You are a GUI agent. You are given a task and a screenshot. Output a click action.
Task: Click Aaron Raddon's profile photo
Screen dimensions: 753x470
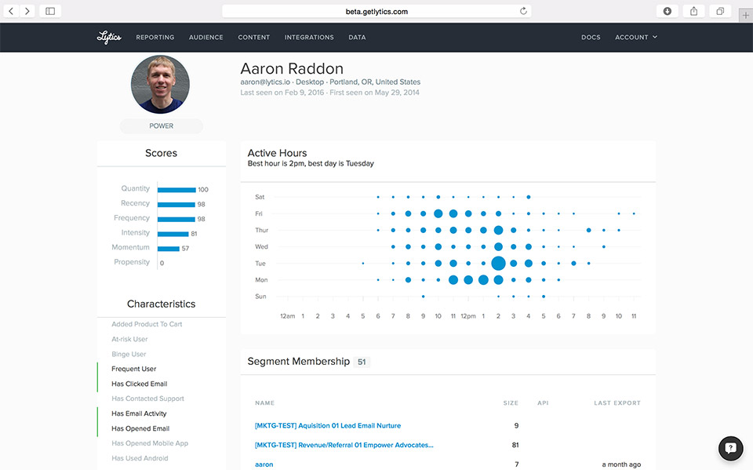click(x=160, y=84)
